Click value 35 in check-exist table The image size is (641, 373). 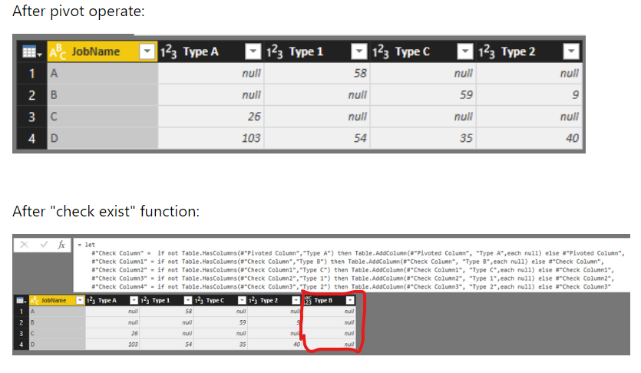(x=243, y=345)
